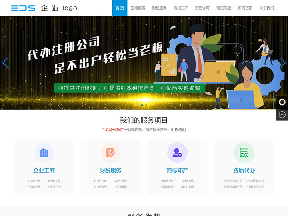288x216 pixels.
Task: Open the 进出口权许可 link
Action: click(255, 187)
